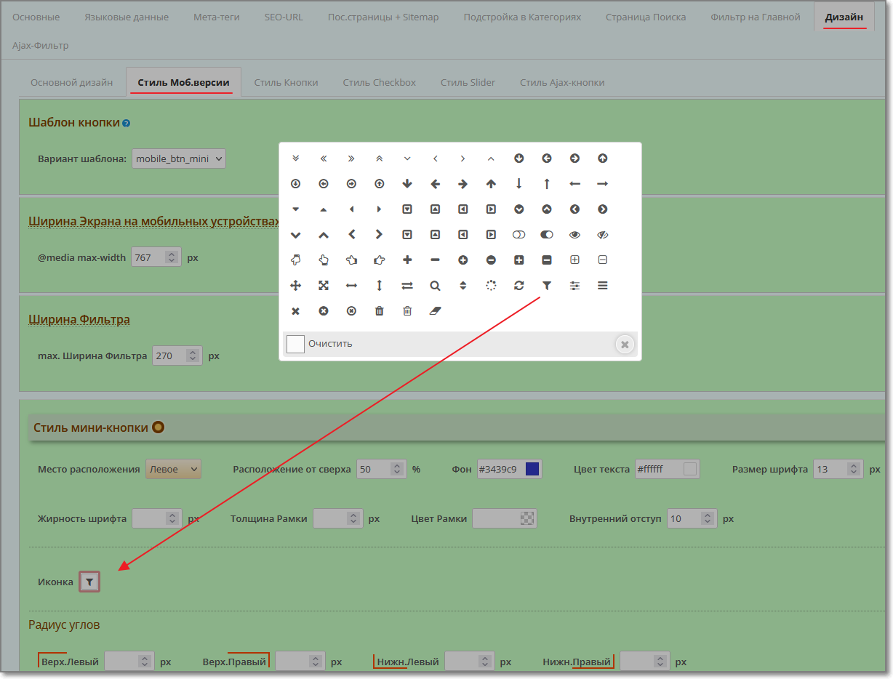Pick the hand pointing right icon
The height and width of the screenshot is (679, 893).
click(379, 260)
